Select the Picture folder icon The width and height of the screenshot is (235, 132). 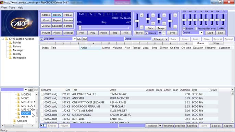click(x=10, y=47)
